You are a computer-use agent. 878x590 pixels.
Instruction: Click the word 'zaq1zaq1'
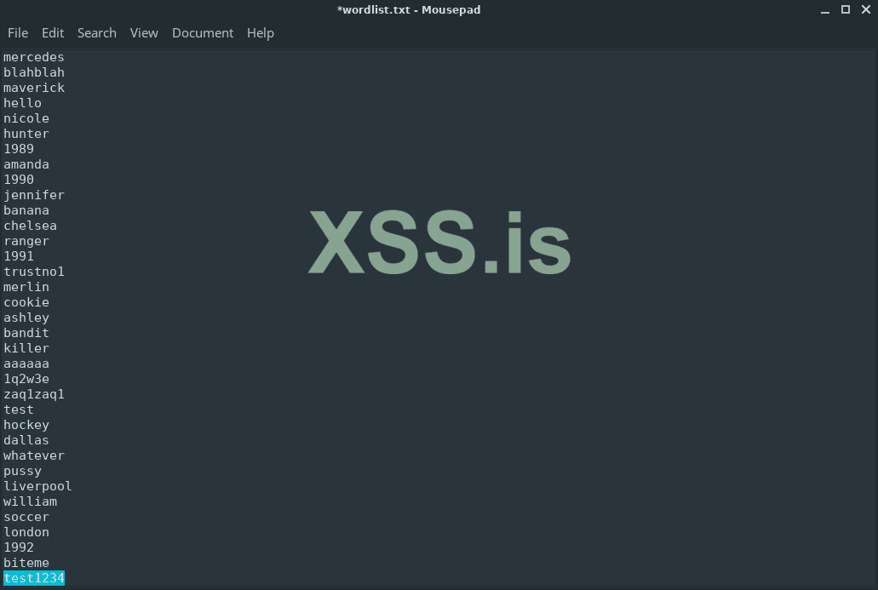33,395
